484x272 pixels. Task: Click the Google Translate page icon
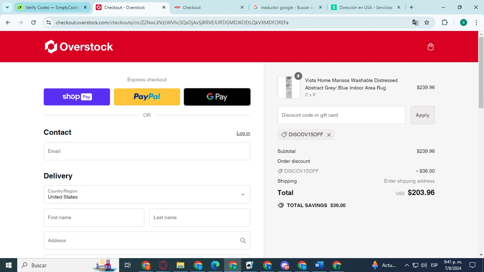[x=415, y=23]
